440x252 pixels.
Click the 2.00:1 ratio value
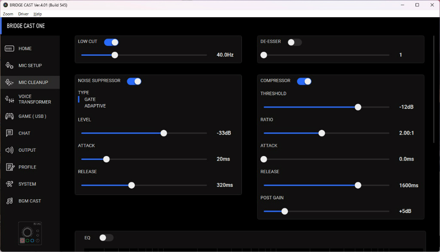pos(406,133)
